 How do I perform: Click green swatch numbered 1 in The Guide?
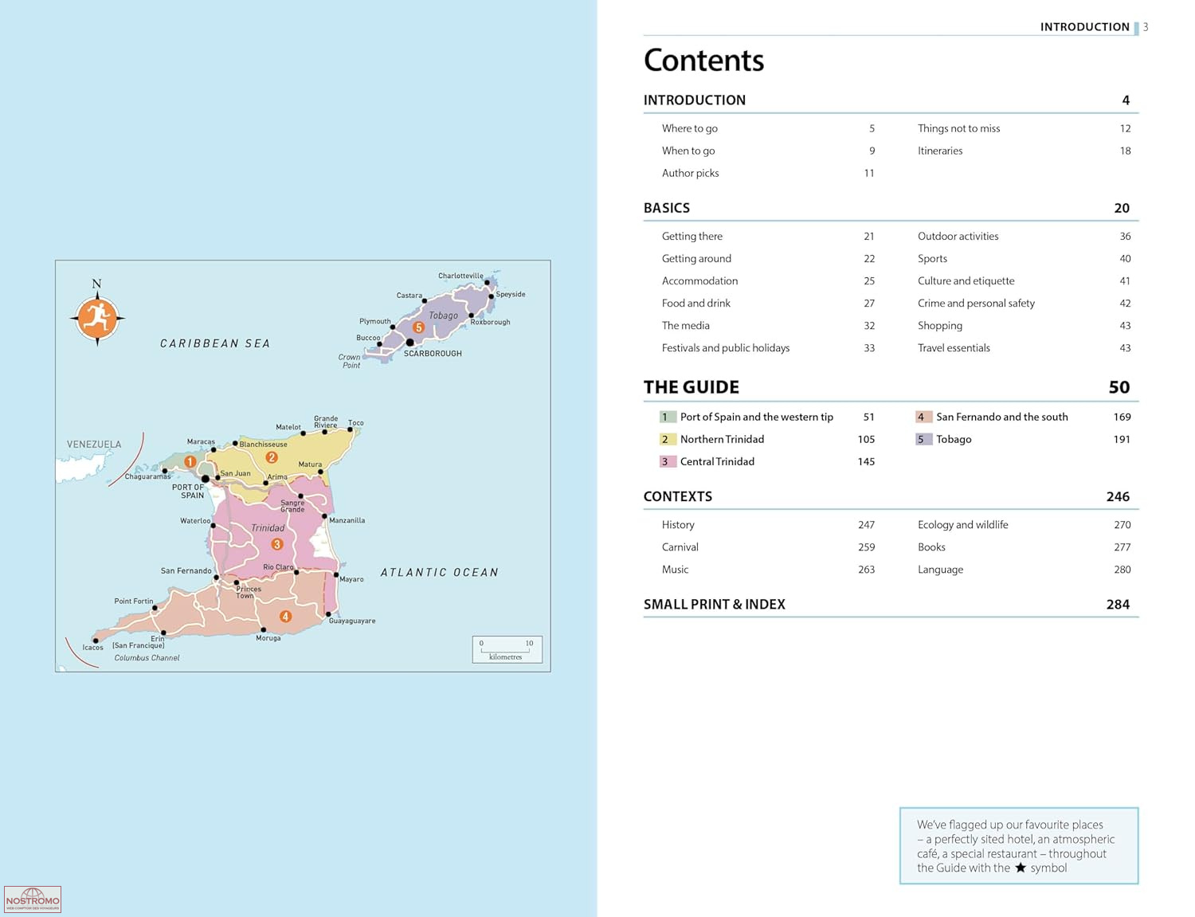667,417
